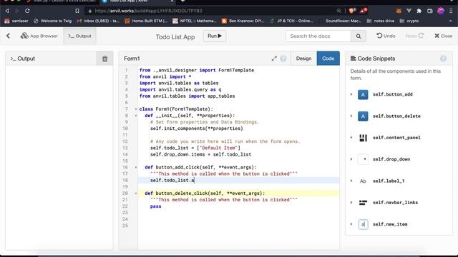Open browser extensions puzzle icon
The width and height of the screenshot is (458, 257).
click(419, 11)
